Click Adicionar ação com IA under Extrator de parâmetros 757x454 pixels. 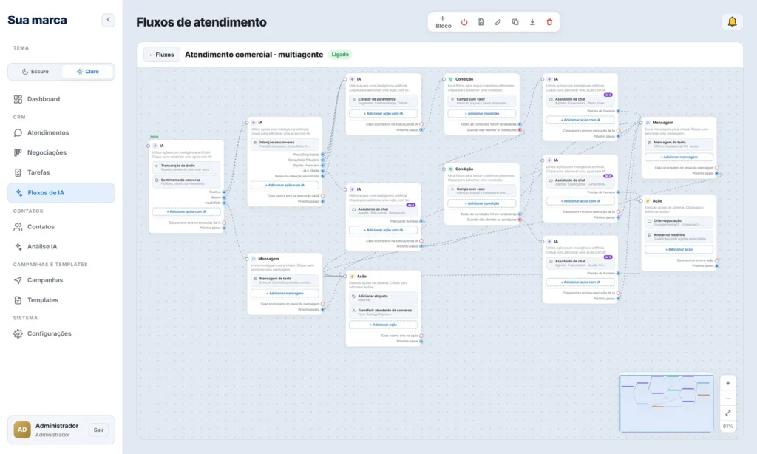click(x=384, y=114)
